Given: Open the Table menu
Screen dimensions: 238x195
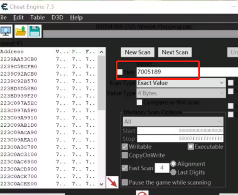Looking at the screenshot, I should (x=38, y=18).
